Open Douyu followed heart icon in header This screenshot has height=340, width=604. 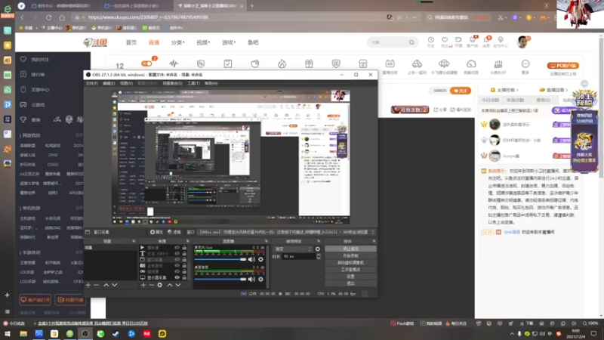tap(445, 42)
